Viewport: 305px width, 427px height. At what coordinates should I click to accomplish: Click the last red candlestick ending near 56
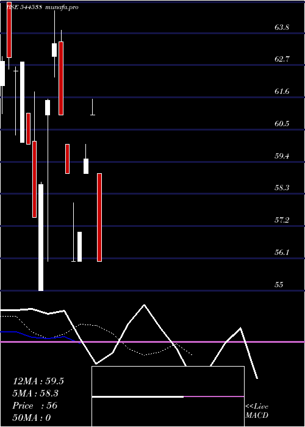point(99,217)
